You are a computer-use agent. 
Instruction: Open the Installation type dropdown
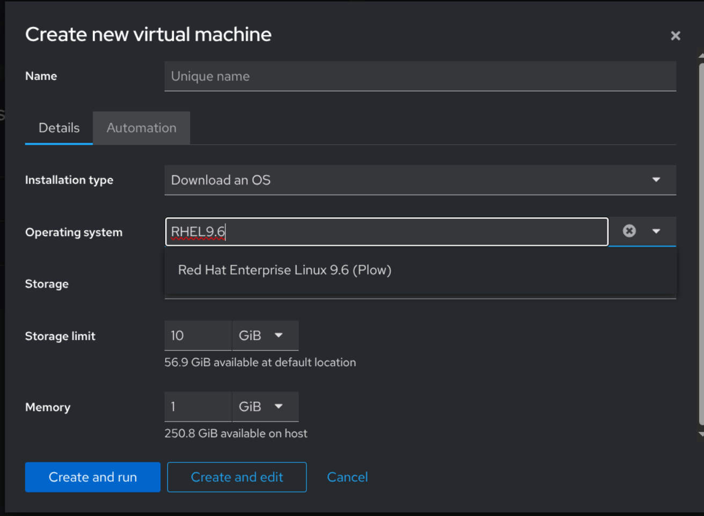420,180
